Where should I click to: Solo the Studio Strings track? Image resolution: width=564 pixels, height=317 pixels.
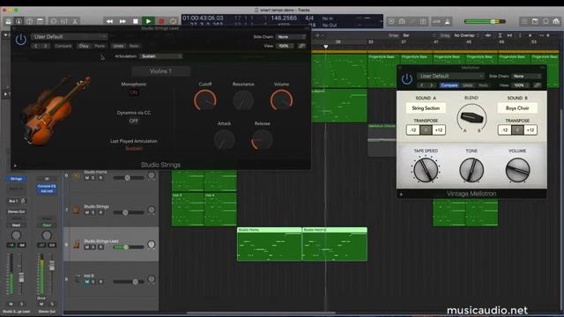pos(93,213)
